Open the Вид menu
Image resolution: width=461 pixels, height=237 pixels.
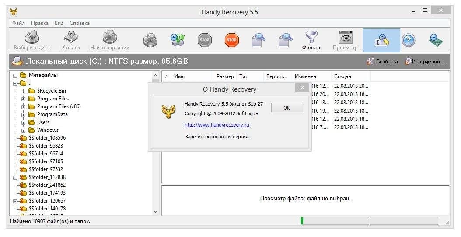59,23
